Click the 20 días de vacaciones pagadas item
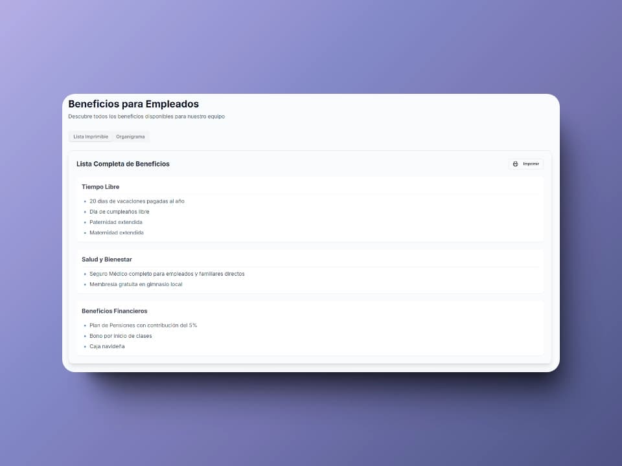Viewport: 622px width, 466px height. coord(137,201)
